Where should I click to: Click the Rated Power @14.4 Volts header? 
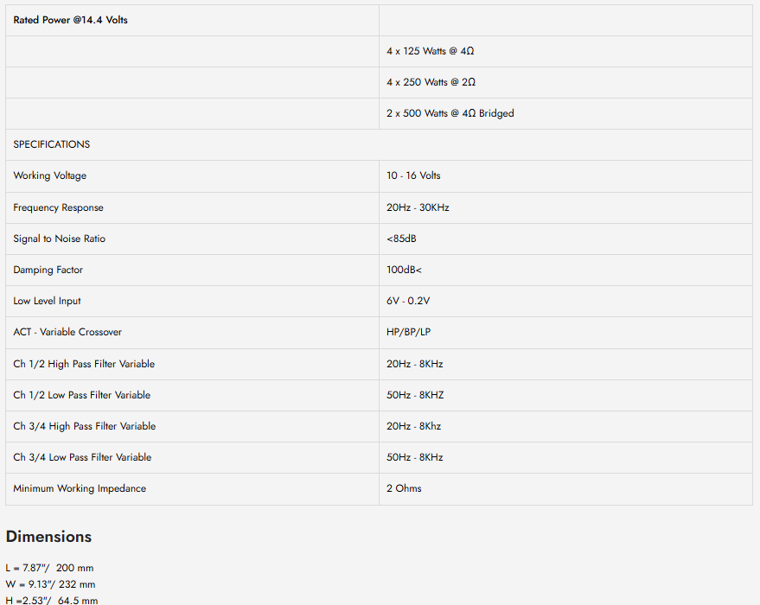coord(70,21)
